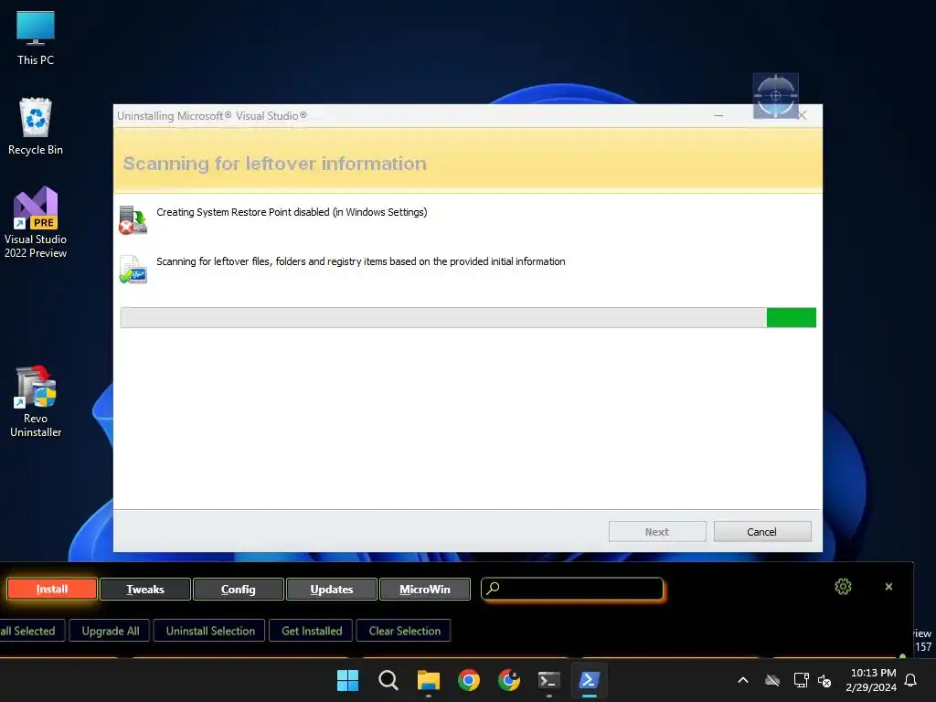Open This PC desktop icon

36,38
